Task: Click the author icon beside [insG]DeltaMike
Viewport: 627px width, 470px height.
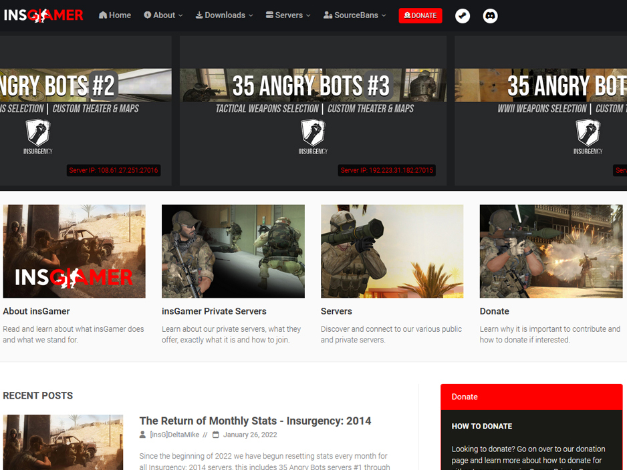Action: [x=142, y=435]
